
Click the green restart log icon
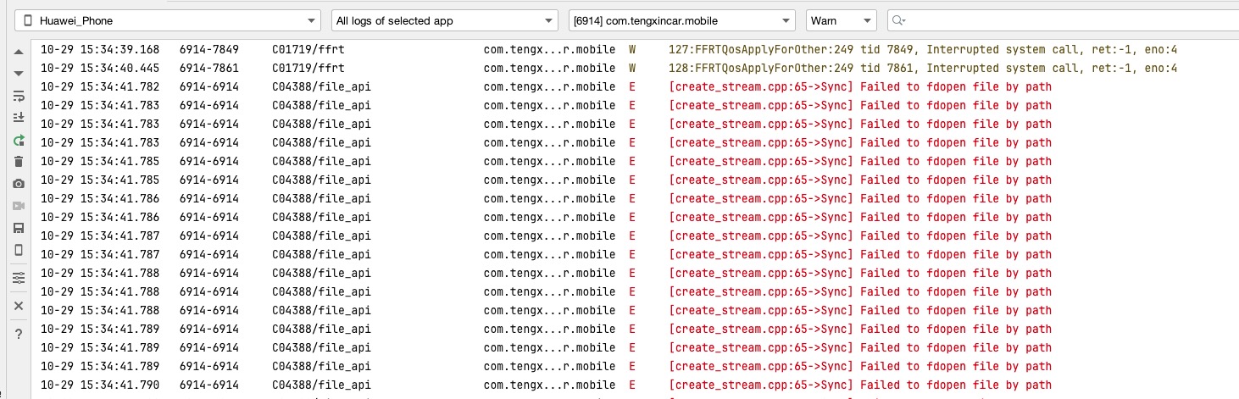[19, 140]
